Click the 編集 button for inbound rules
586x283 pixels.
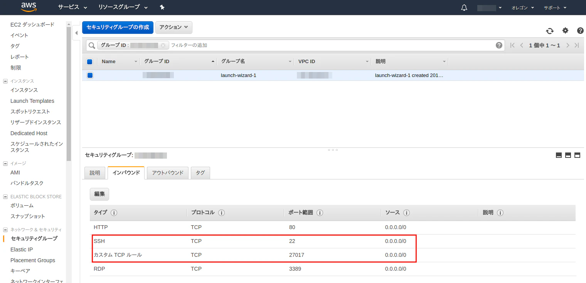tap(99, 194)
